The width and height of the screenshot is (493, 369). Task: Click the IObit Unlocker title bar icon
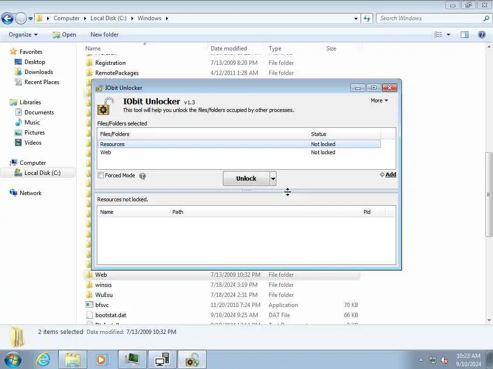(x=99, y=88)
